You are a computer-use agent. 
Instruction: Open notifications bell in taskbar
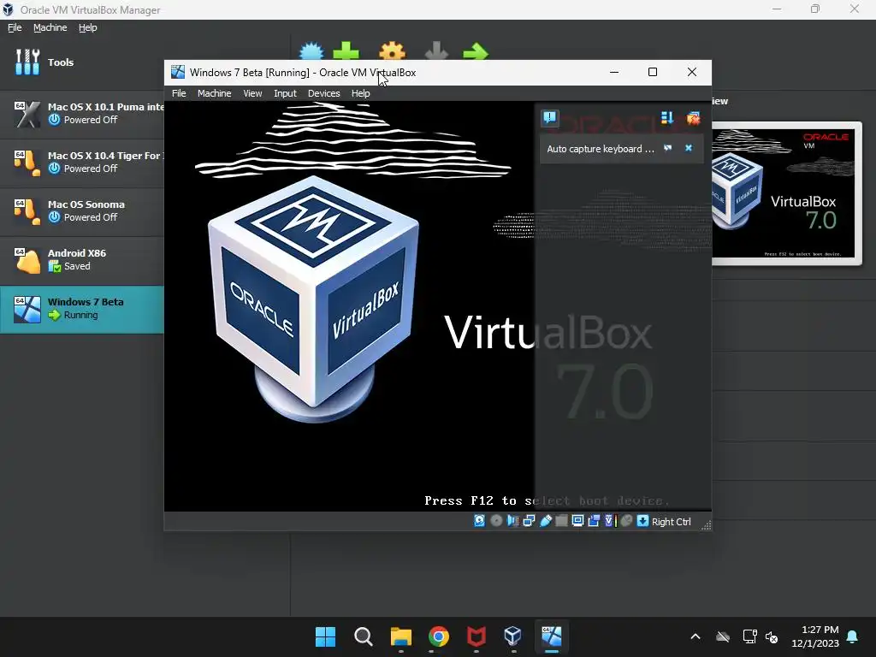pos(853,636)
